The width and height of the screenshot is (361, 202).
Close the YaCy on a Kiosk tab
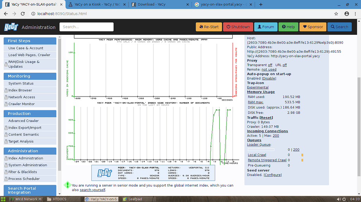pyautogui.click(x=124, y=4)
